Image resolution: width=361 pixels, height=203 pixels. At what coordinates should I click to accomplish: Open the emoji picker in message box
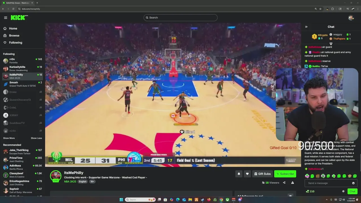353,183
